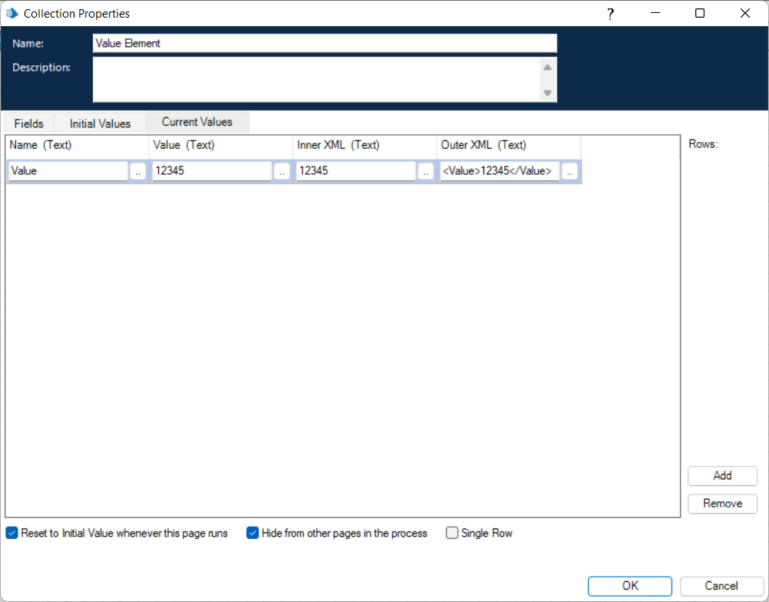Click the Name field containing Value Element

(x=324, y=43)
